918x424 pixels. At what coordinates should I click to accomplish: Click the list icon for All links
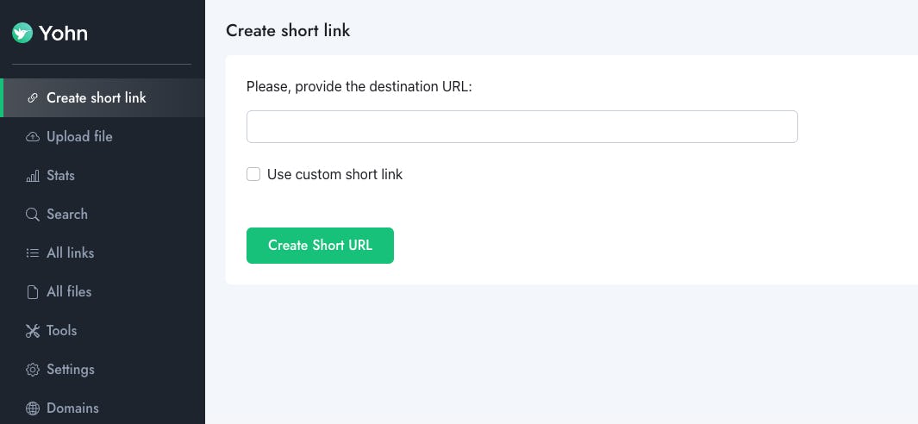(33, 253)
